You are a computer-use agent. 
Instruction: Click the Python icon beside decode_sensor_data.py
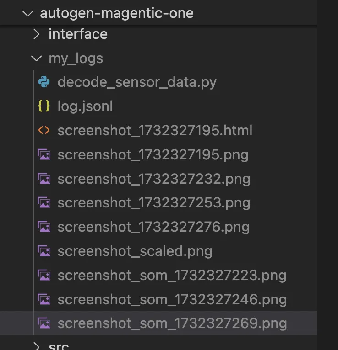coord(44,82)
